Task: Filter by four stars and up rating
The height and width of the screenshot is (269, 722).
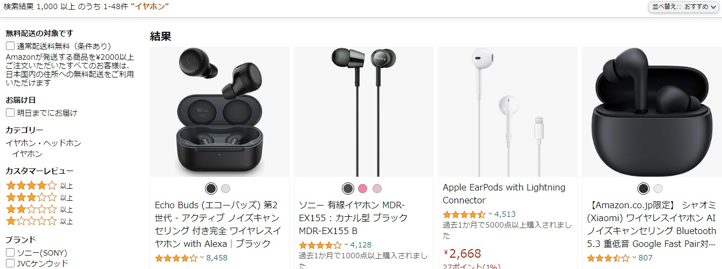Action: click(x=39, y=186)
